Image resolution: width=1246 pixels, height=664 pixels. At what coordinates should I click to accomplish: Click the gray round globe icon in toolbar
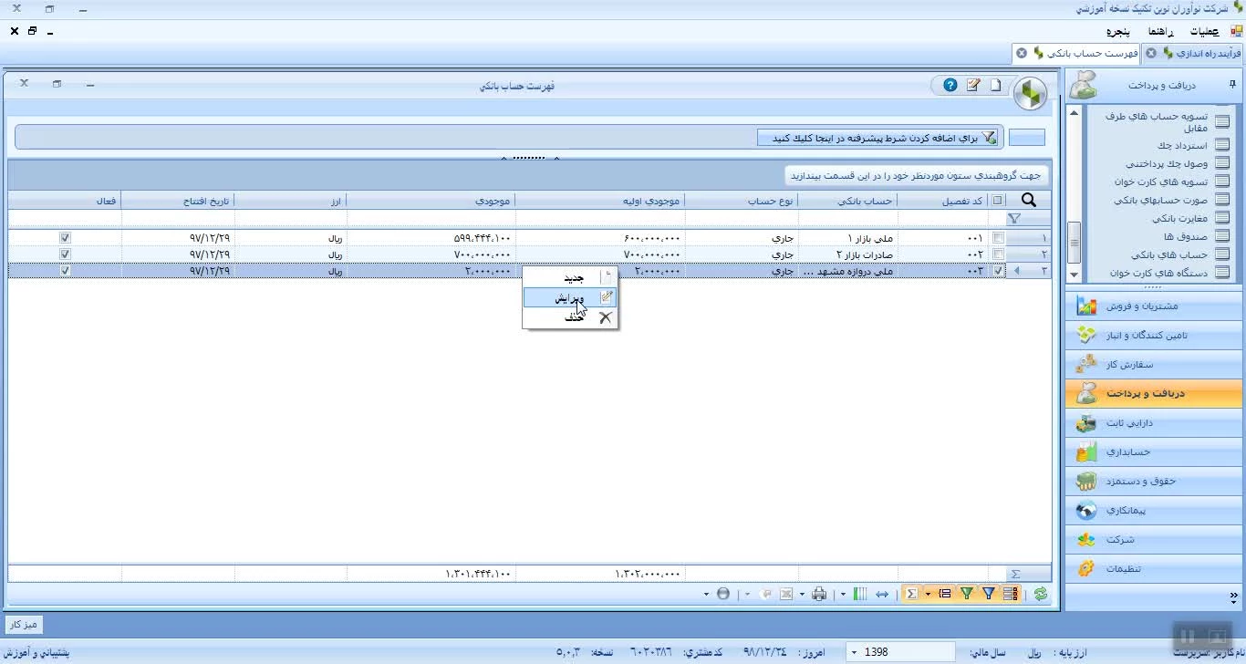tap(723, 594)
